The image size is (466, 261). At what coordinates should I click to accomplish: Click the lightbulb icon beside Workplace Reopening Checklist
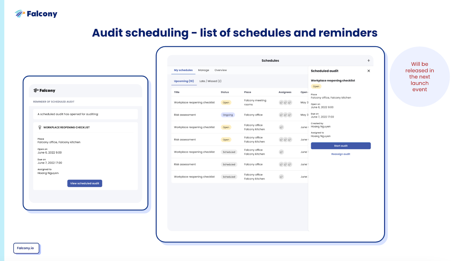tap(40, 127)
